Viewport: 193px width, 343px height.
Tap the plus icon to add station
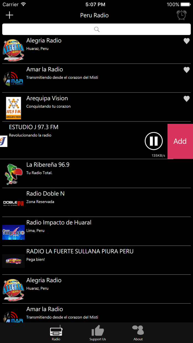click(9, 15)
